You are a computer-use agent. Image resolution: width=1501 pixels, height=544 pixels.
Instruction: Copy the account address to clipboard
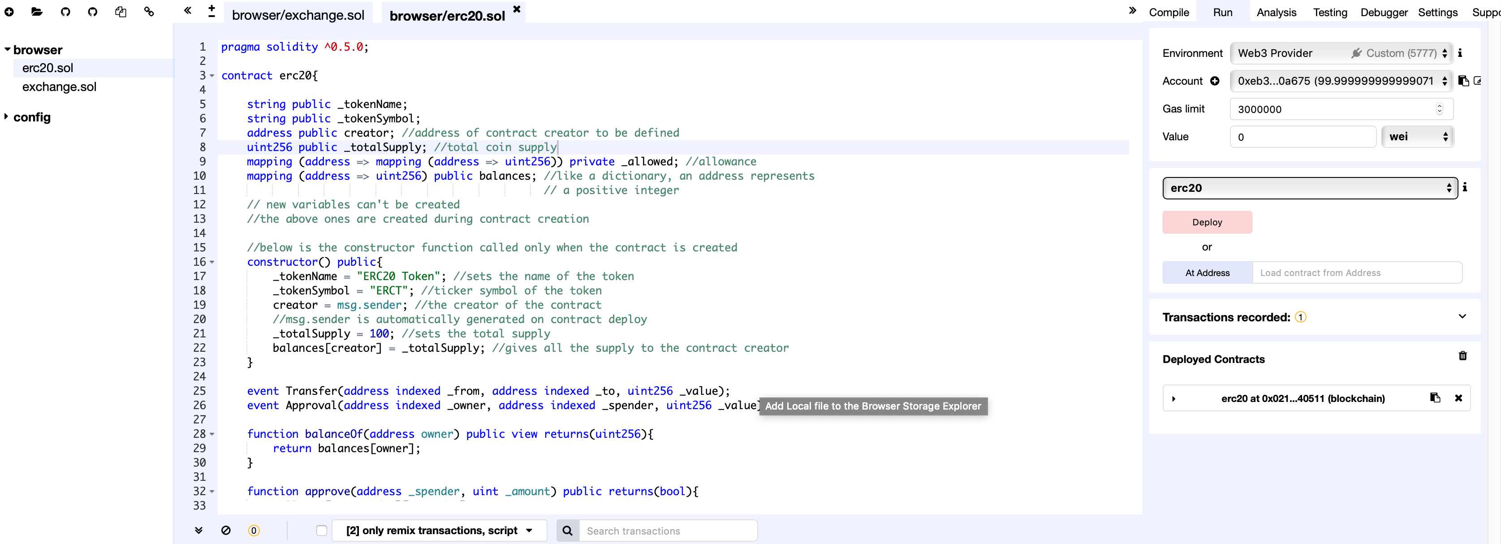(x=1463, y=81)
